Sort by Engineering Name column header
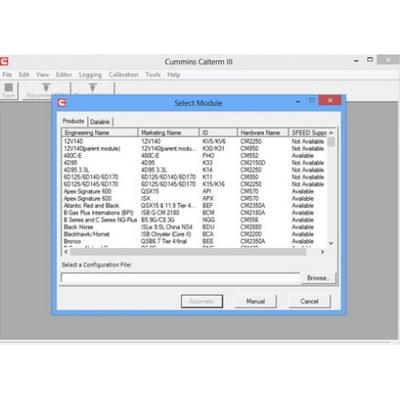This screenshot has width=400, height=400. click(x=100, y=133)
